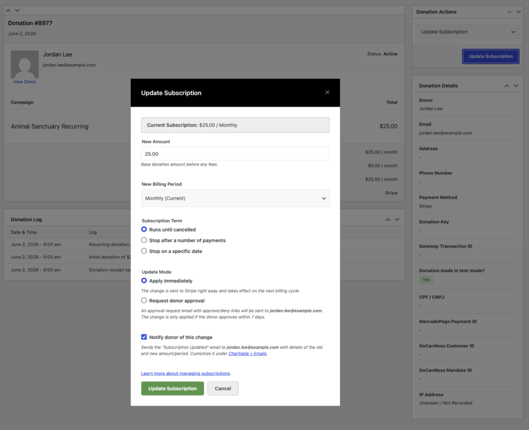Move Donation Details panel up arrow
Screen dimensions: 529x430
point(507,85)
